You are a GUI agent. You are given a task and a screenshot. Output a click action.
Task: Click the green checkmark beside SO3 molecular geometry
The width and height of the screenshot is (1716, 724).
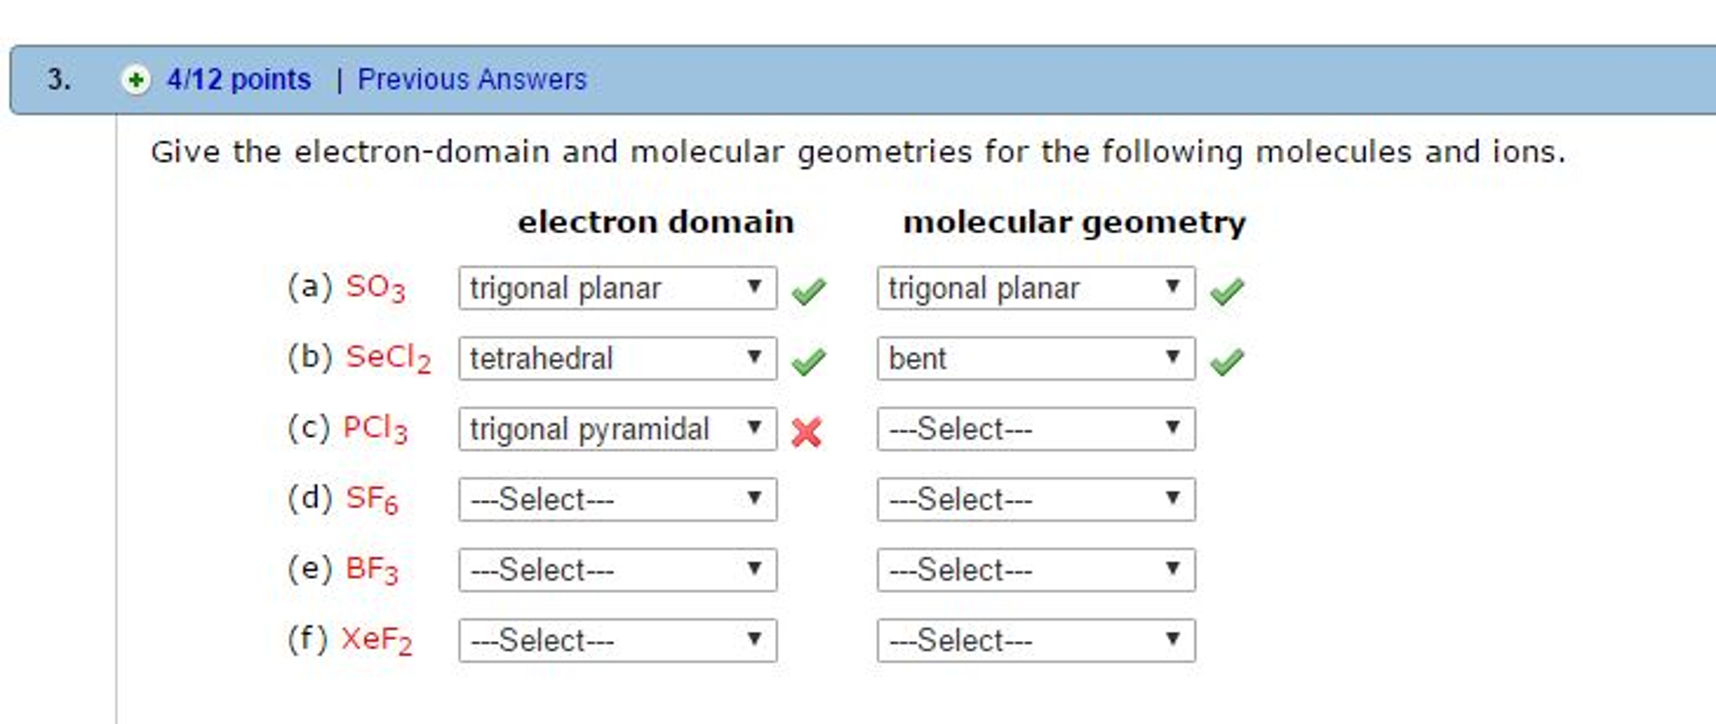click(1227, 289)
